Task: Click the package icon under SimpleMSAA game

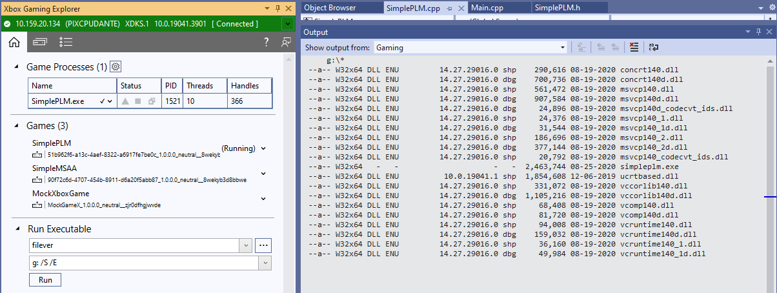Action: tap(37, 180)
